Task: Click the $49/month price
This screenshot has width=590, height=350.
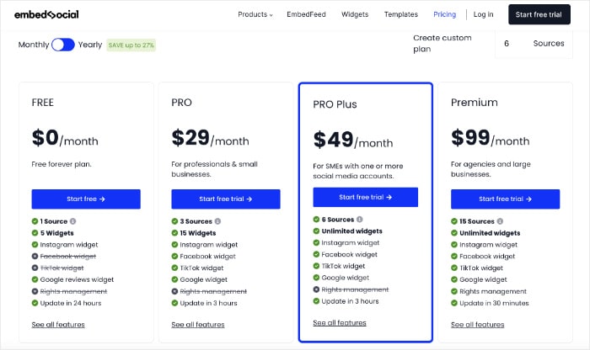Action: coord(353,140)
